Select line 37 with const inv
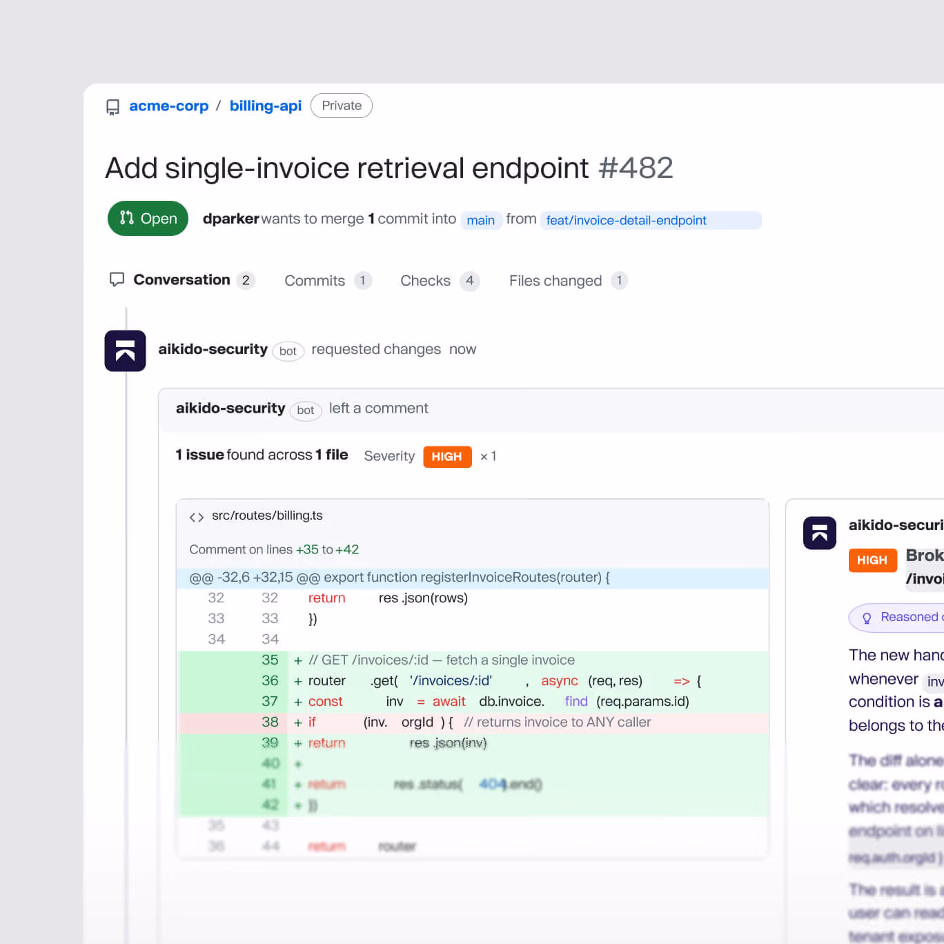This screenshot has width=944, height=944. click(473, 702)
